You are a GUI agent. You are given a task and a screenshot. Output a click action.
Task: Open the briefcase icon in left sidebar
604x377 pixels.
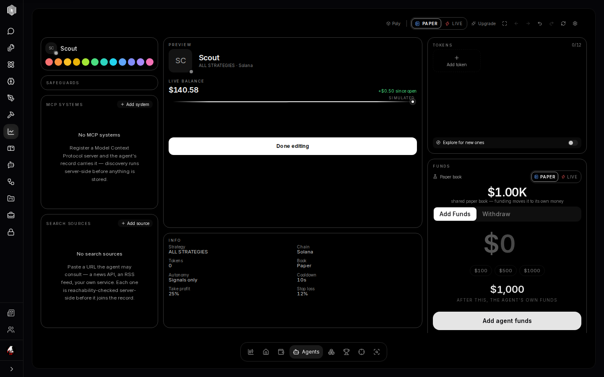[11, 215]
